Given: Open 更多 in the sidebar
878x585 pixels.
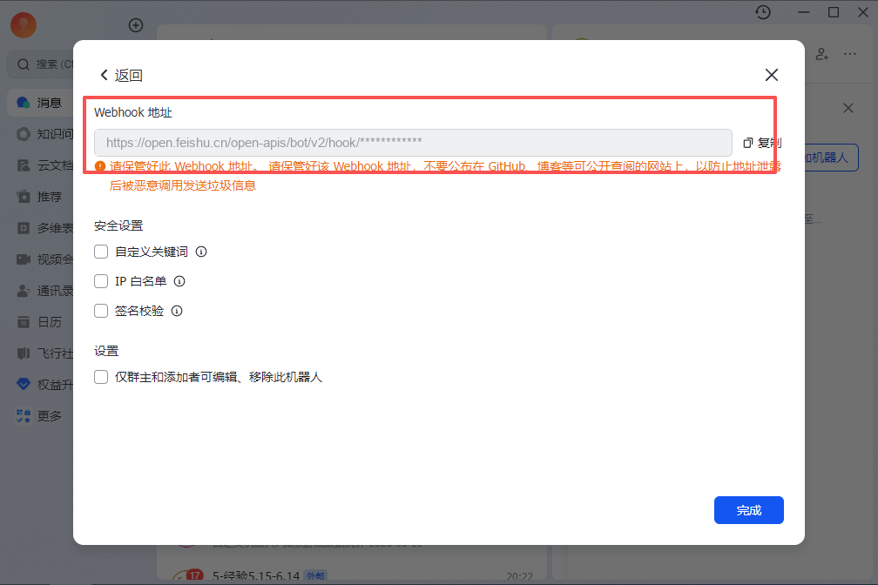Looking at the screenshot, I should click(40, 416).
